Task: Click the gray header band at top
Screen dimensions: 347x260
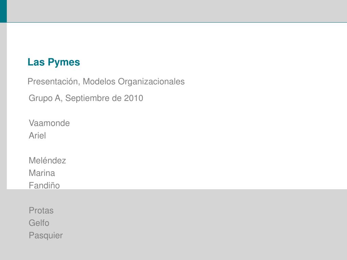Action: 177,11
